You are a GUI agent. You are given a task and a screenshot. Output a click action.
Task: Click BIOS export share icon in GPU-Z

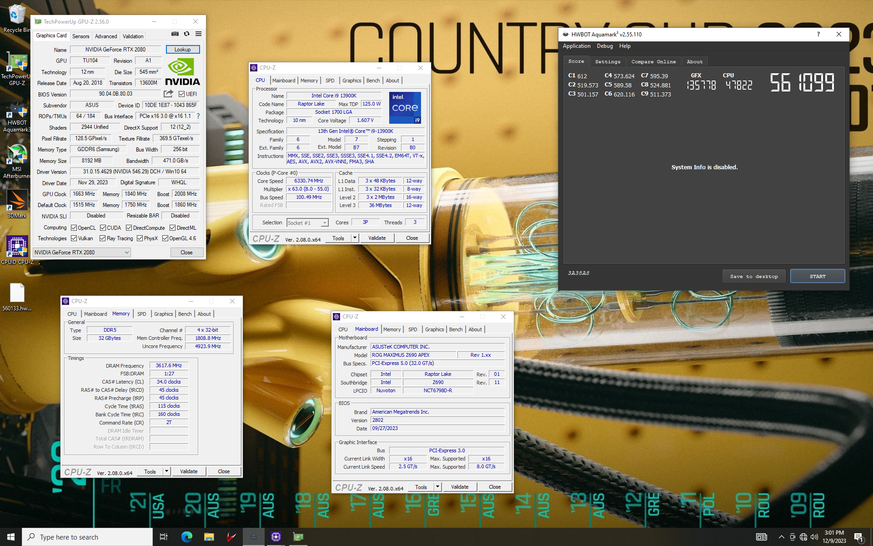click(x=168, y=94)
